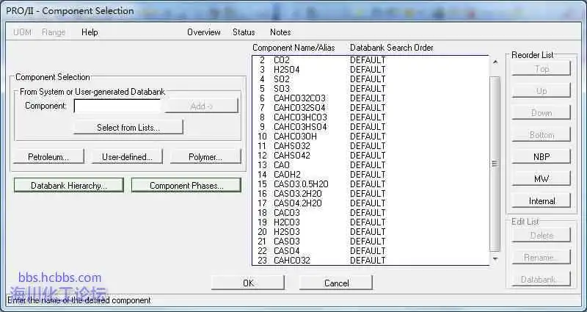Open the Notes menu item
Screen dimensions: 587x312
(x=280, y=32)
